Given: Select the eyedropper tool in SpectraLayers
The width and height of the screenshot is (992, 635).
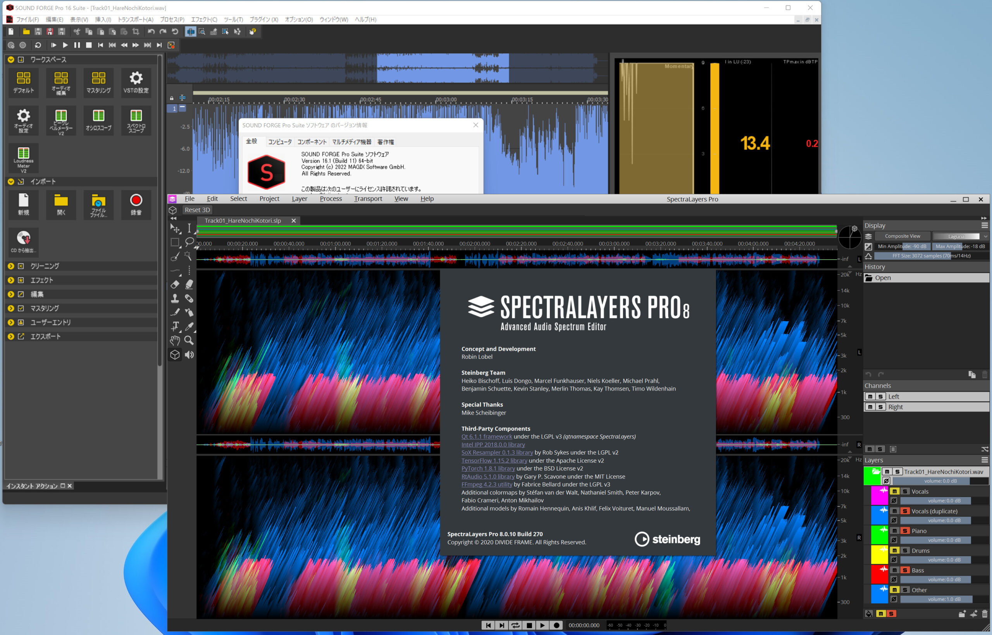Looking at the screenshot, I should 189,326.
